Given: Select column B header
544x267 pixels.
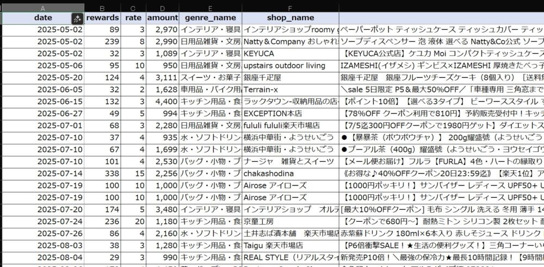Looking at the screenshot, I should (x=102, y=8).
